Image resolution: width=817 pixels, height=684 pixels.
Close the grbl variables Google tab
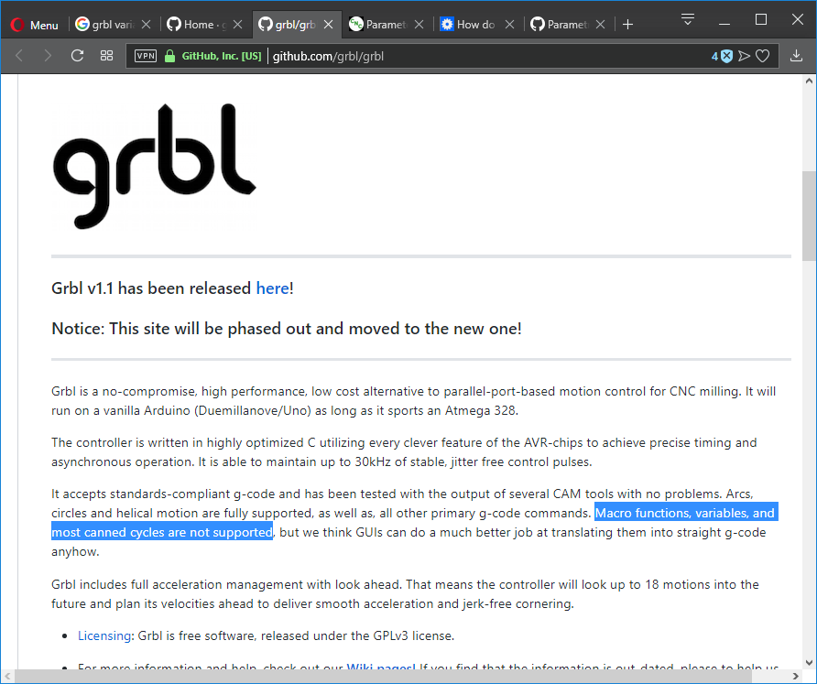pyautogui.click(x=147, y=25)
